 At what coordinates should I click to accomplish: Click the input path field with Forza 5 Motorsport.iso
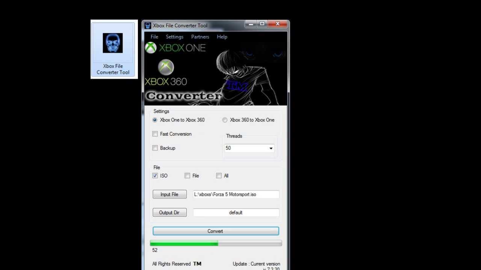[236, 194]
